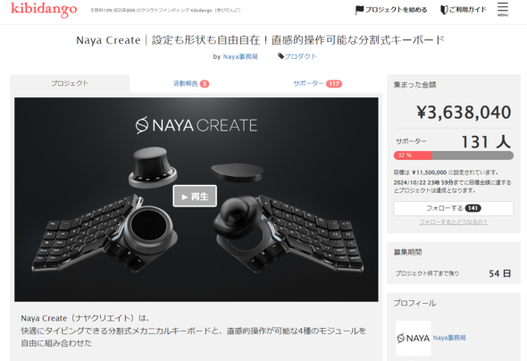Click the flag icon beside プロジェクトを始める
Viewport: 527px width, 361px height.
click(359, 10)
